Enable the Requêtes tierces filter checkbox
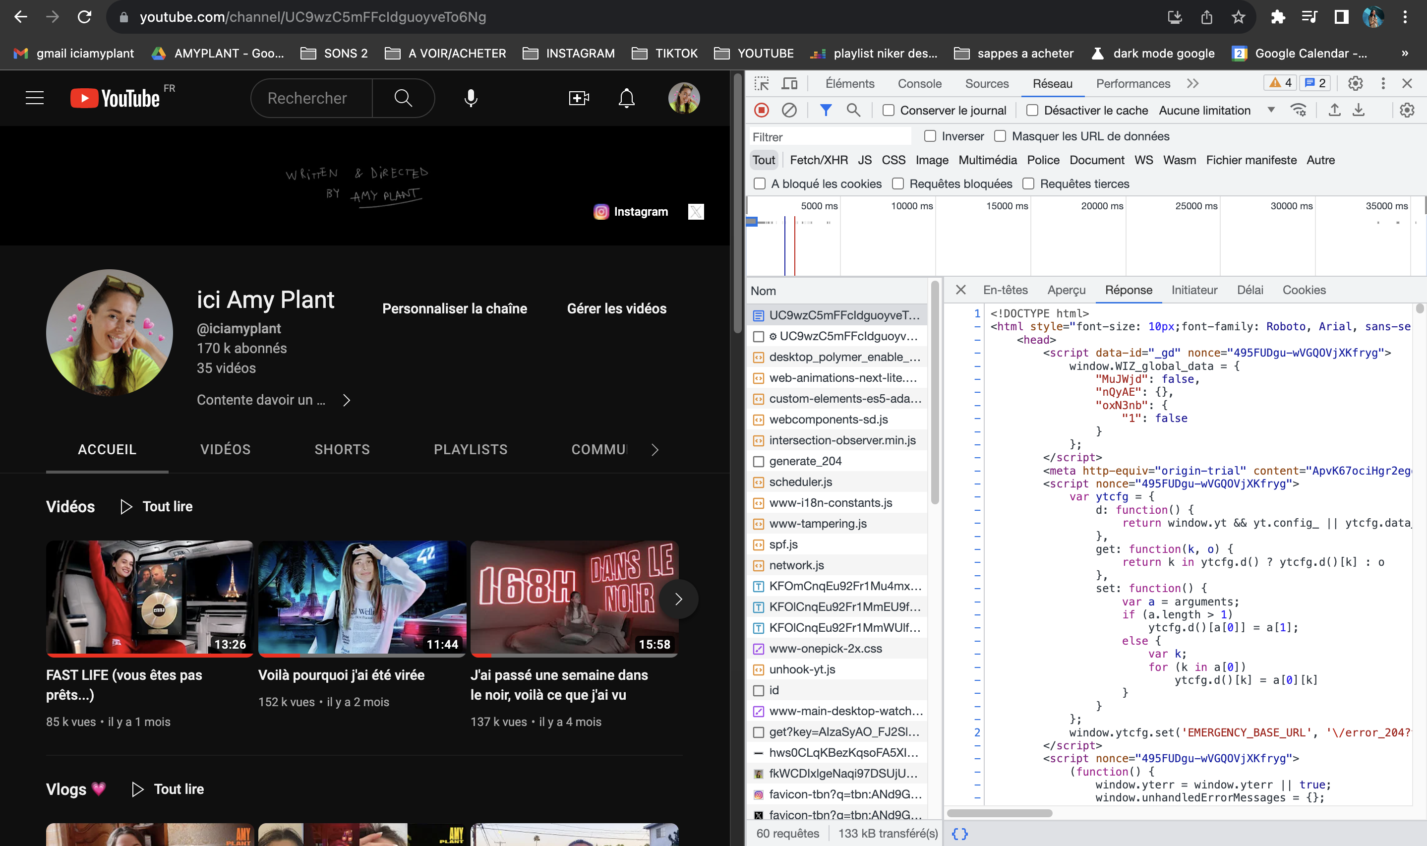Screen dimensions: 1427x846 coord(1029,183)
